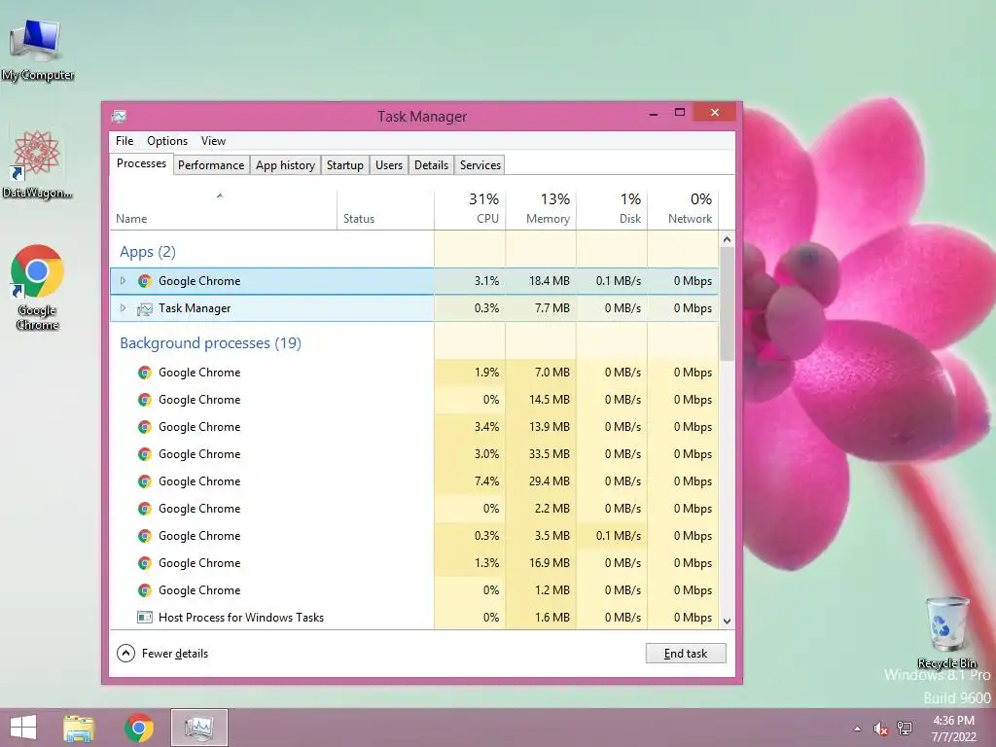The height and width of the screenshot is (747, 996).
Task: Click Chrome icon in the 13.9 MB row
Action: pyautogui.click(x=145, y=427)
